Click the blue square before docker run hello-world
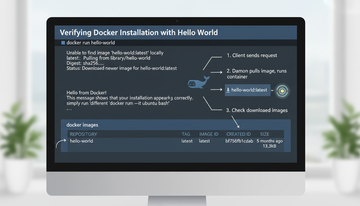This screenshot has height=206, width=360. 63,43
